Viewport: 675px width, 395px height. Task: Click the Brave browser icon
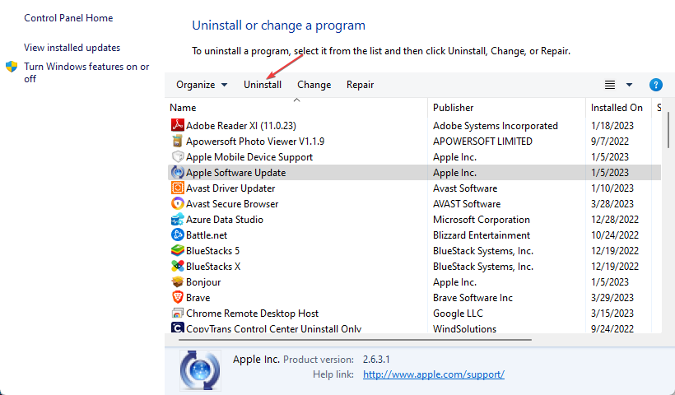(x=177, y=298)
